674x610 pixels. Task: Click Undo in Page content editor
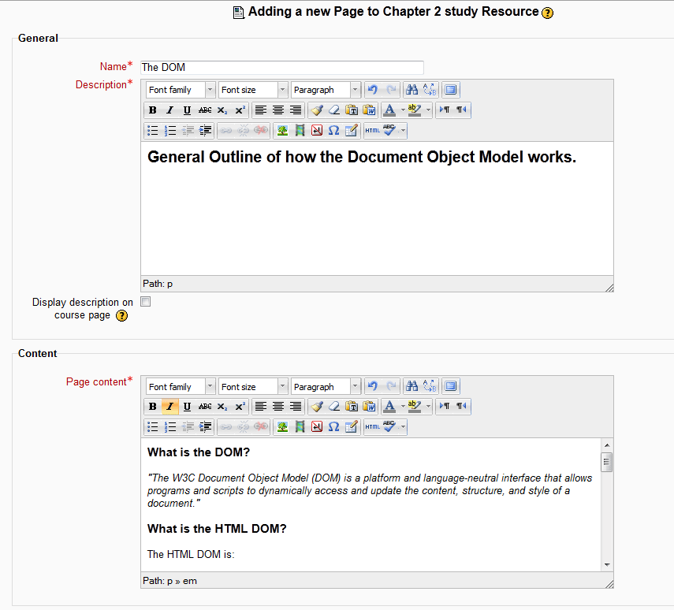click(373, 386)
